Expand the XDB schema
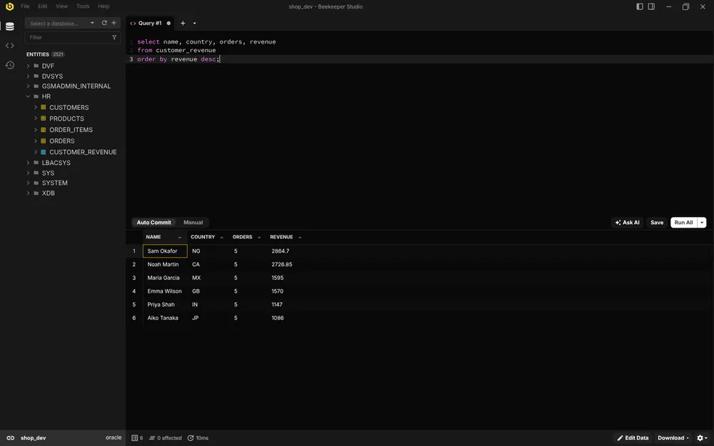The image size is (714, 446). tap(29, 193)
